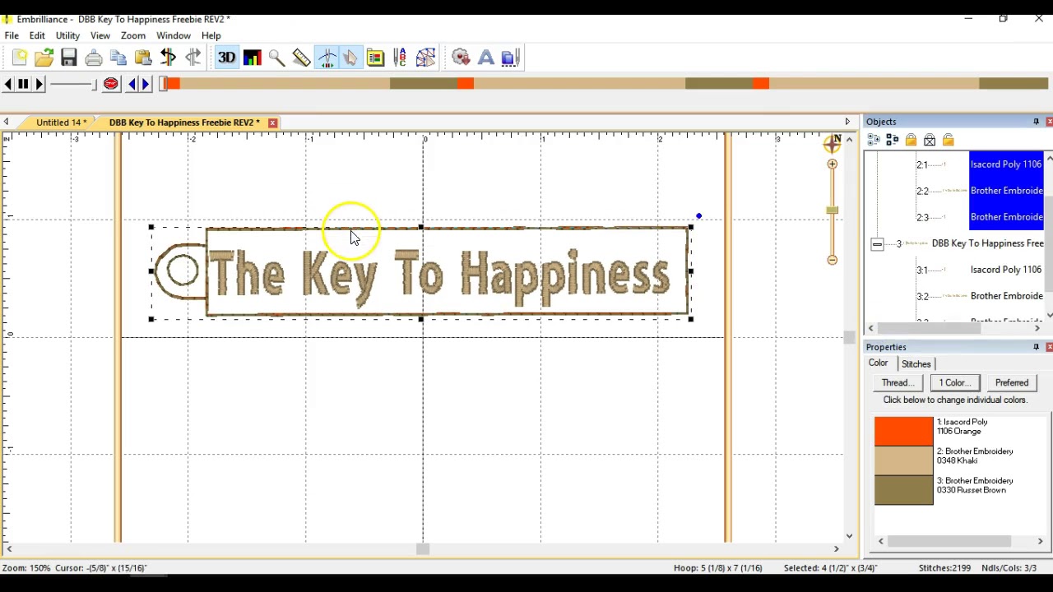Step simulator backward with black left arrow
This screenshot has height=592, width=1053.
(7, 84)
